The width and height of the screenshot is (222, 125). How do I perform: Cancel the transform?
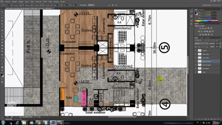click(x=113, y=5)
